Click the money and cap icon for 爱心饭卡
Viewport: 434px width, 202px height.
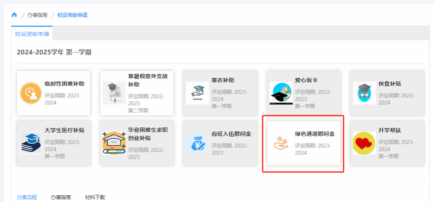[281, 93]
